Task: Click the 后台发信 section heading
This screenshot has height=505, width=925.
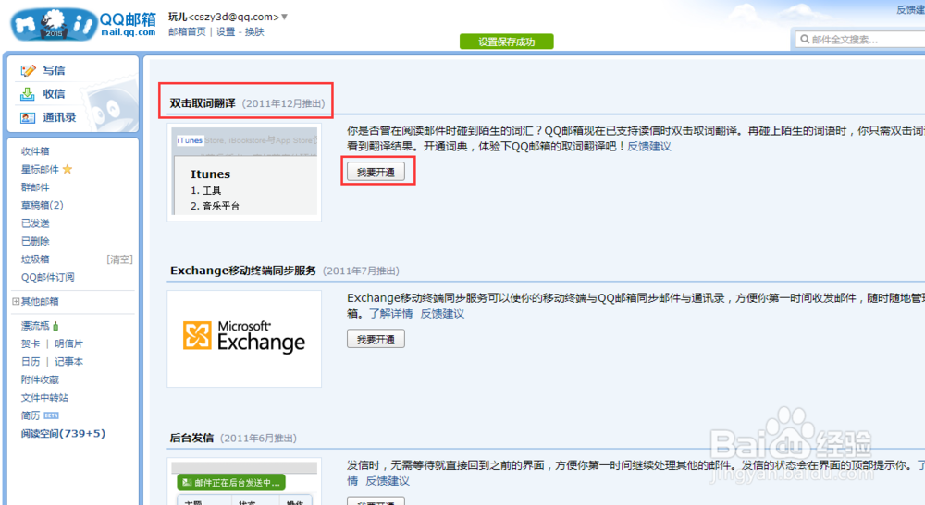Action: pos(191,438)
